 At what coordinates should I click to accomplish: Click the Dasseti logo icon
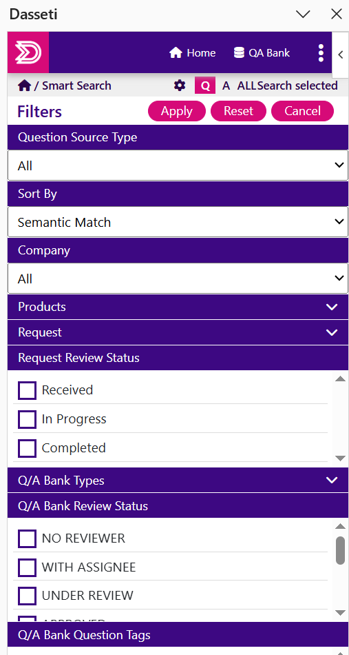pos(28,52)
